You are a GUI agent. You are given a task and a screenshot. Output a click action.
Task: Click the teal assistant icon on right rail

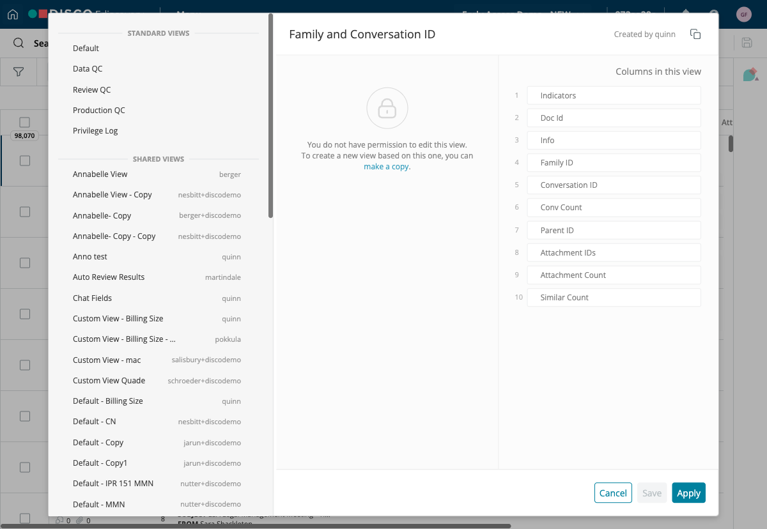click(x=750, y=75)
